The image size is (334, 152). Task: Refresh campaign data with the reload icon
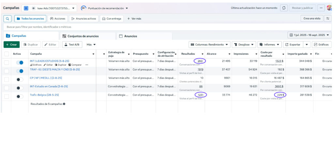click(x=284, y=8)
